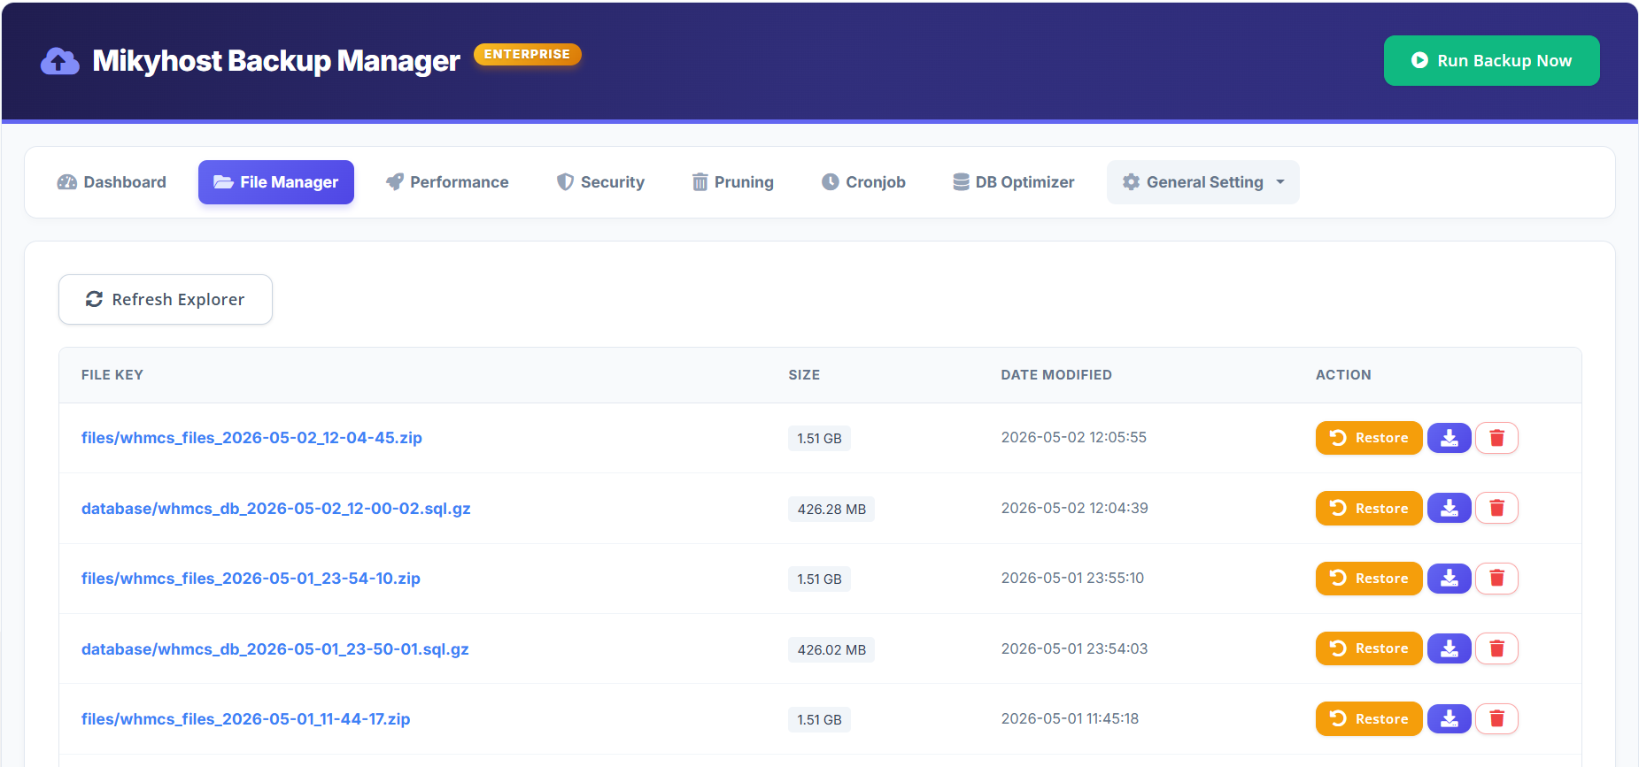Click the 426.02 MB size badge
Viewport: 1639px width, 767px height.
(x=831, y=649)
